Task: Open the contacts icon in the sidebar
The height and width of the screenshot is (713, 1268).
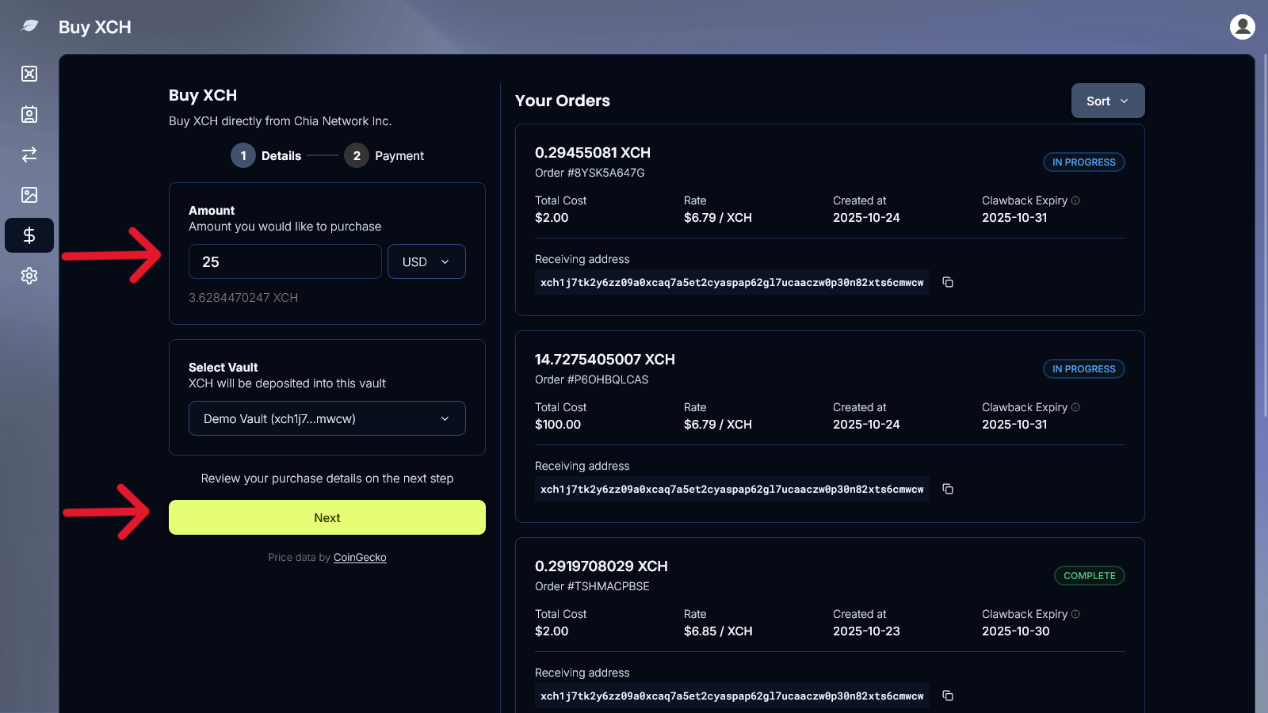Action: click(29, 114)
